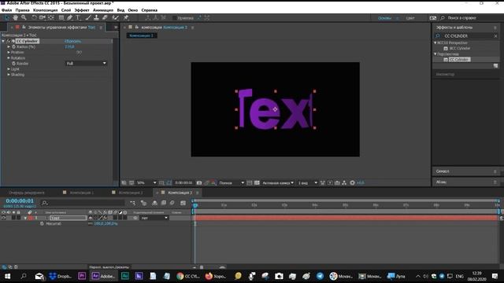Open the Composition menu
Viewport: 504px width, 283px height.
tap(46, 10)
